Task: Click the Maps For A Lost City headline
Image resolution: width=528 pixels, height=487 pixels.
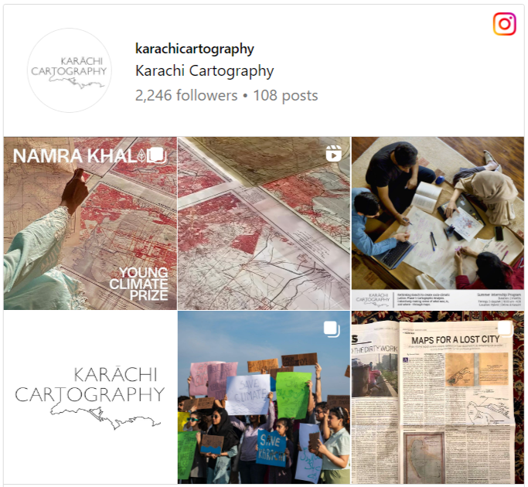Action: click(x=455, y=340)
